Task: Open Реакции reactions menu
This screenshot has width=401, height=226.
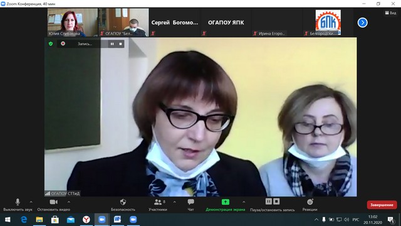Action: [310, 205]
